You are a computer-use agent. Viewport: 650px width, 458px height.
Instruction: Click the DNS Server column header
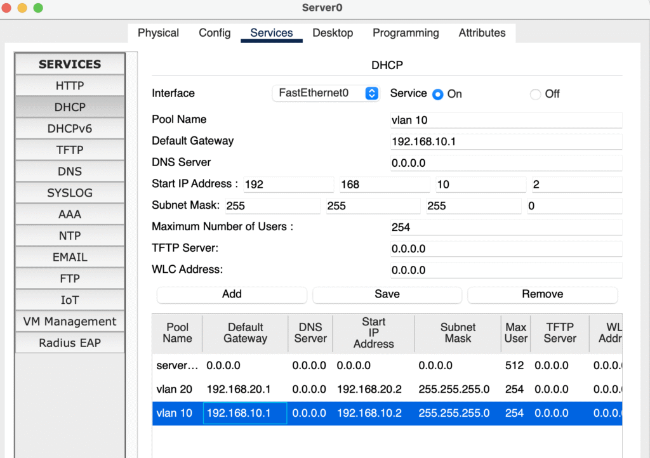point(310,333)
